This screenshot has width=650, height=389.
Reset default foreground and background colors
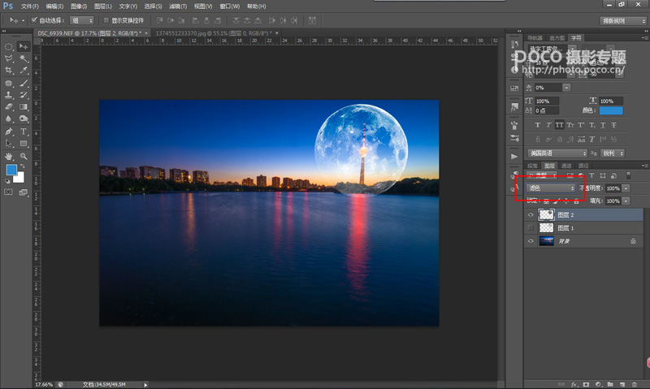point(7,181)
